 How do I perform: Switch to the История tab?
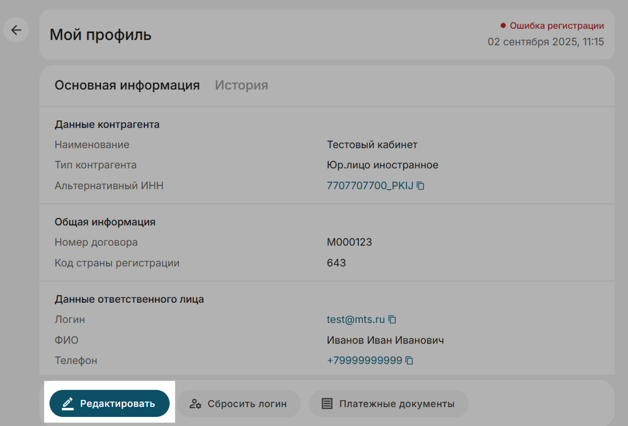pos(241,85)
